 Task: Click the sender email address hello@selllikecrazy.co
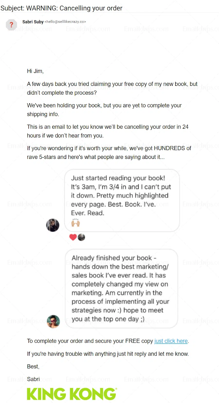click(x=65, y=22)
